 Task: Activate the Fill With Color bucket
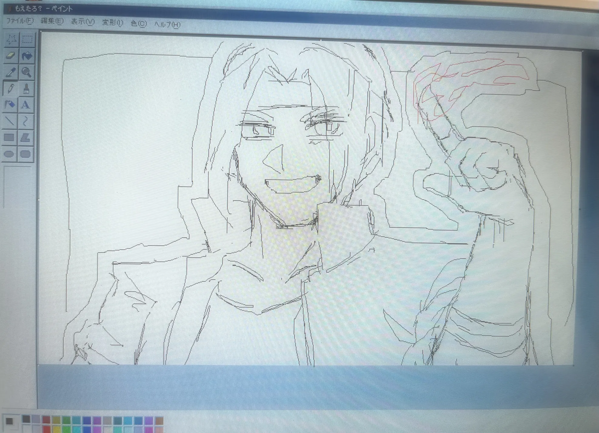coord(27,56)
